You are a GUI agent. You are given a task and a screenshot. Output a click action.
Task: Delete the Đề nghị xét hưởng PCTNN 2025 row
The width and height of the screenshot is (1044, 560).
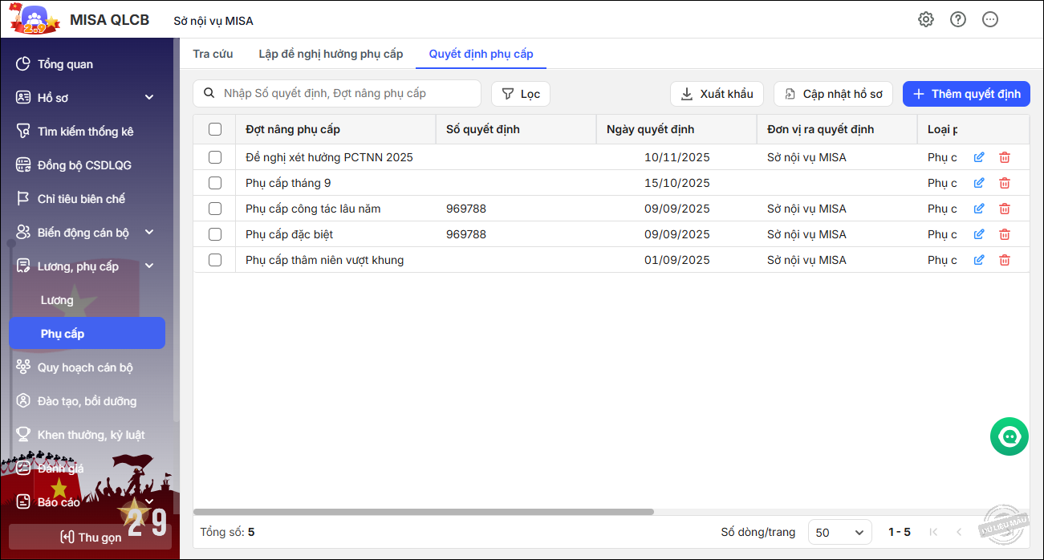click(x=1005, y=157)
